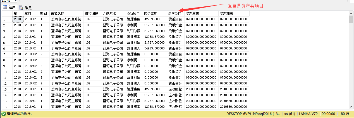Screen dimensions: 354x118
Task: Select the row 7 header number
Action: pos(7,54)
